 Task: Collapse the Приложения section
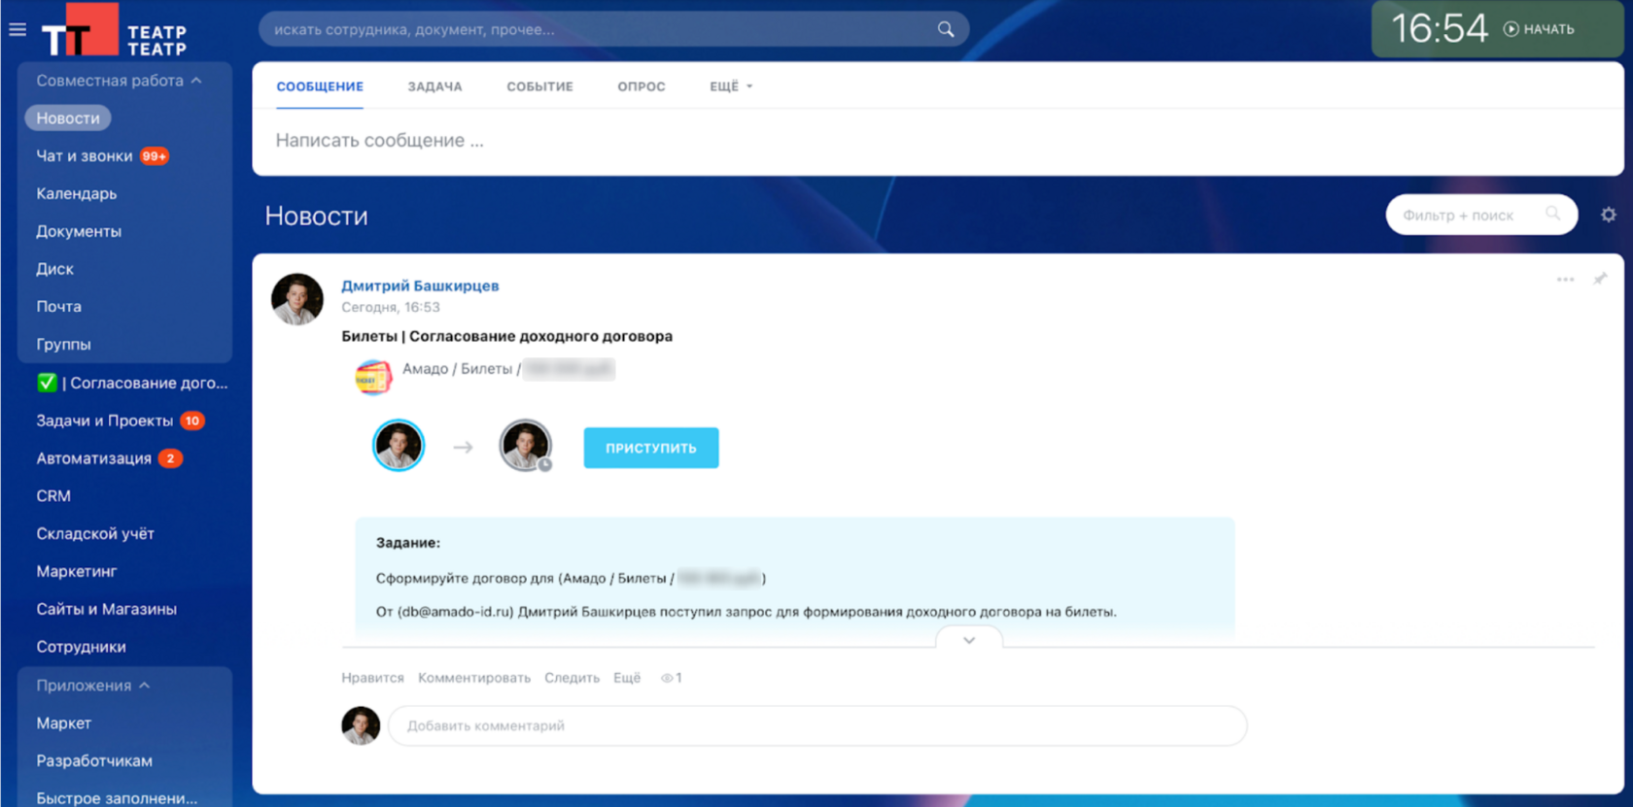click(93, 686)
